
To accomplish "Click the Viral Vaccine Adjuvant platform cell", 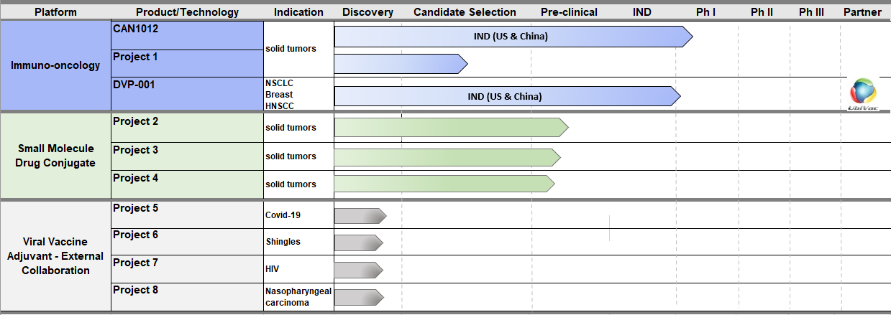I will point(55,257).
